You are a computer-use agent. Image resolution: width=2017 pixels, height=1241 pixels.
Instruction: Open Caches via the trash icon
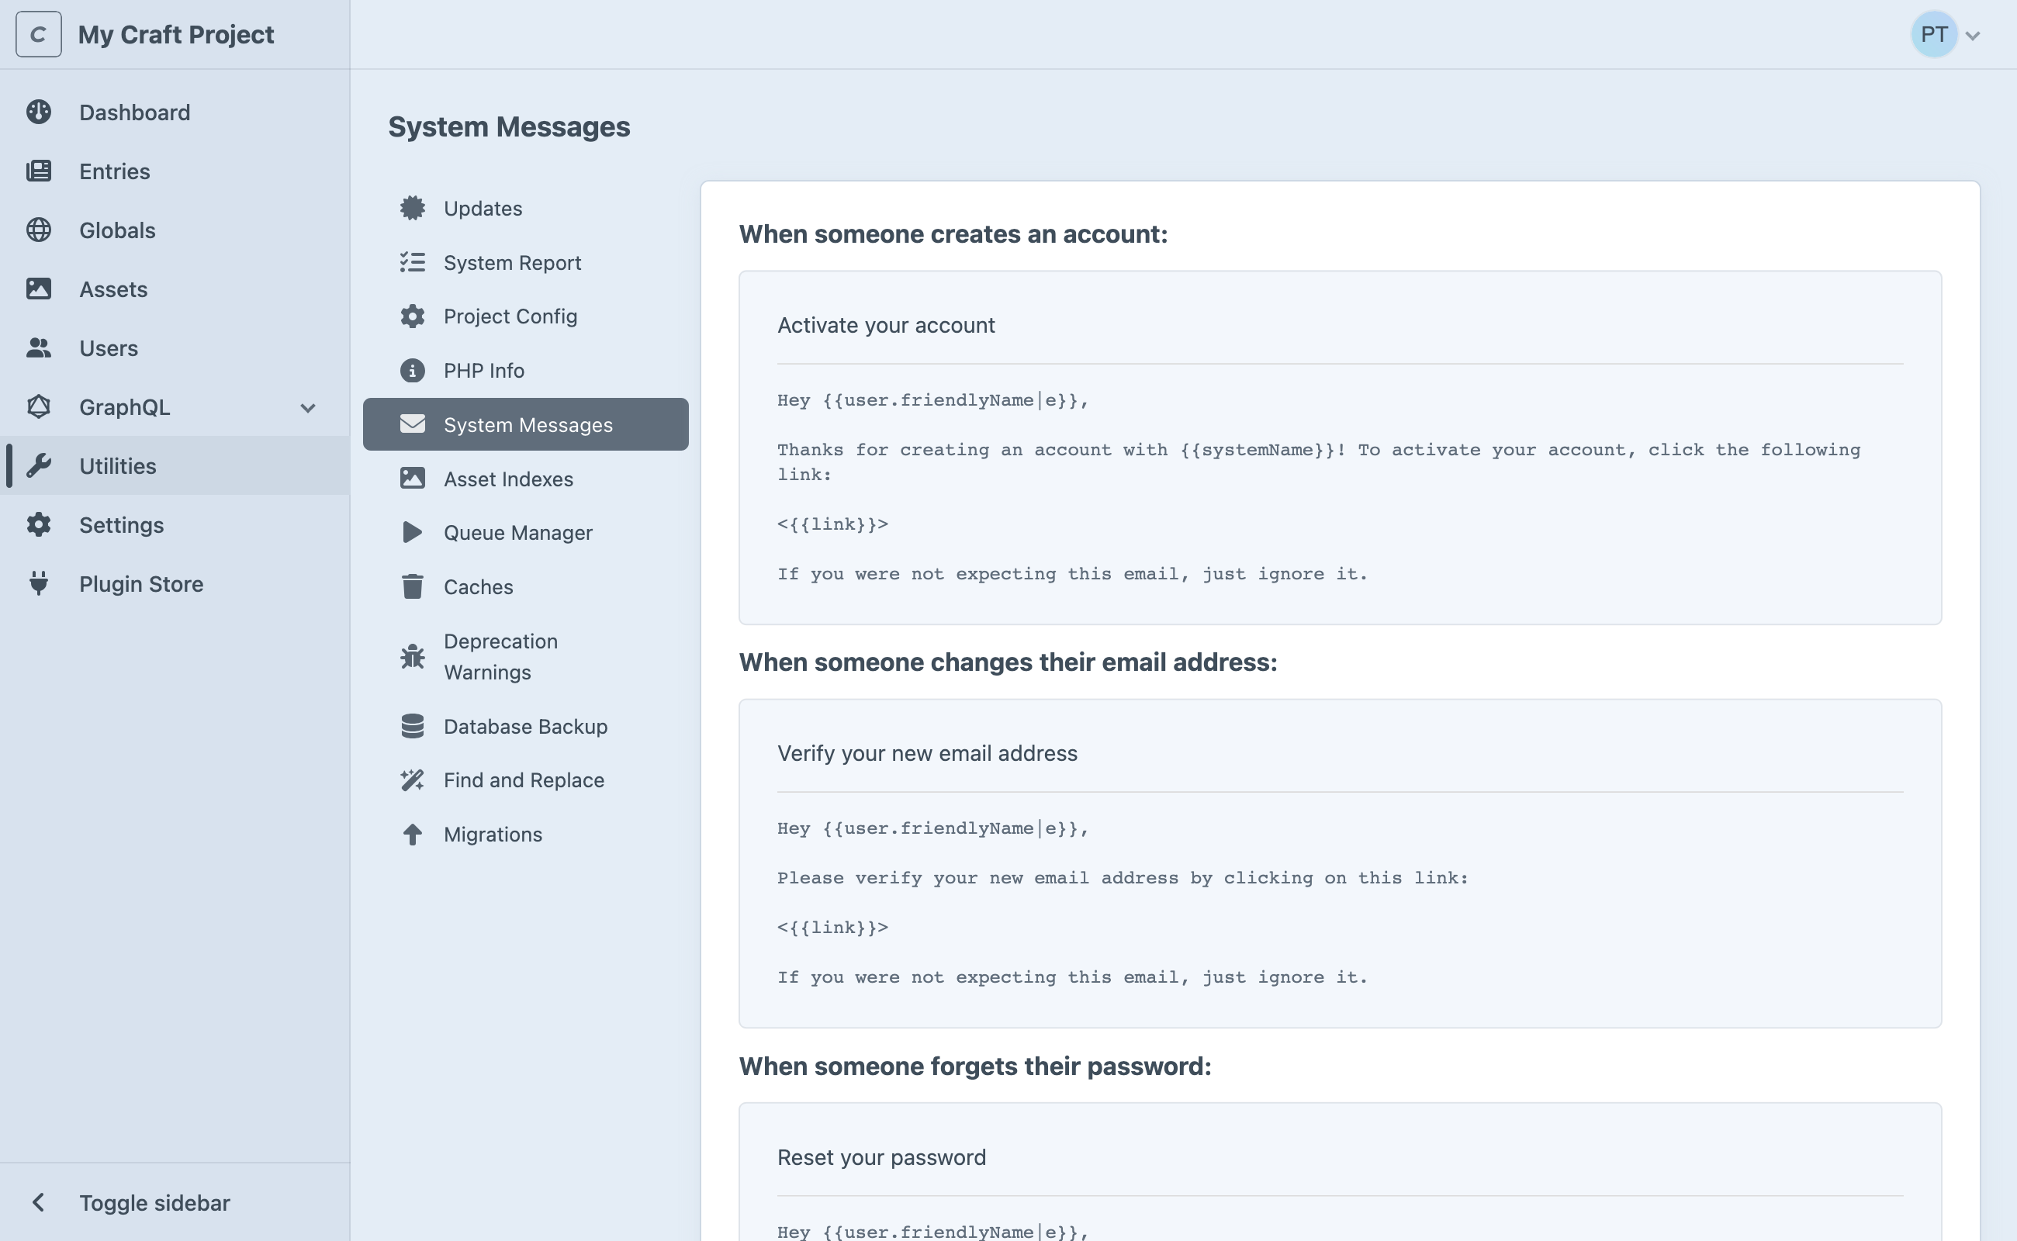coord(412,586)
